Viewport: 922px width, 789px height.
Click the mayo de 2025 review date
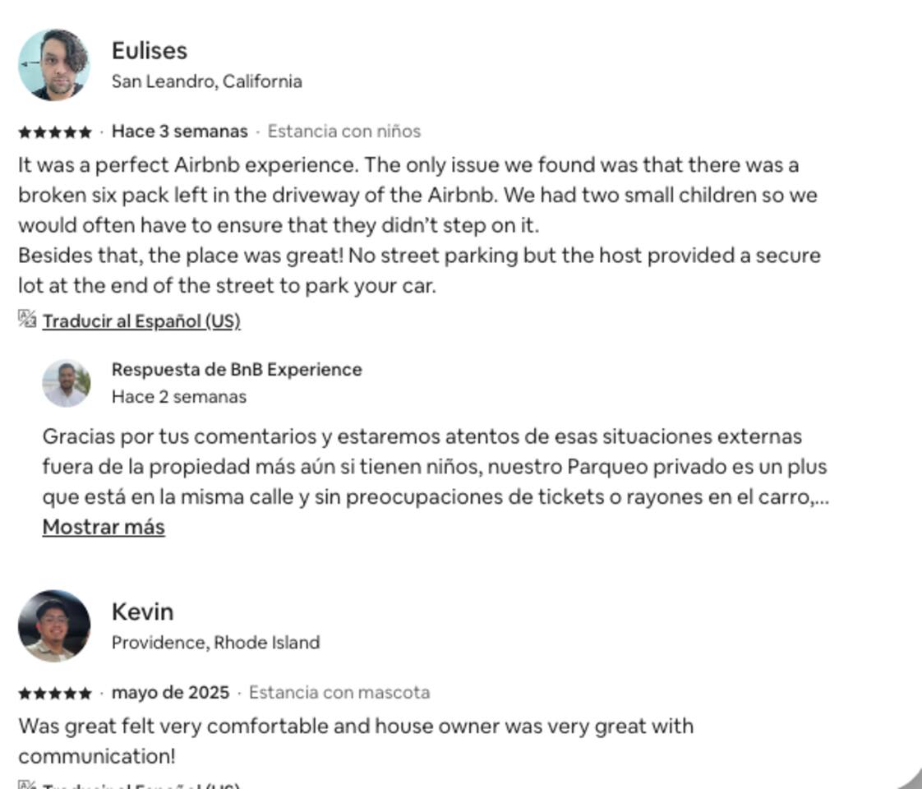tap(170, 692)
